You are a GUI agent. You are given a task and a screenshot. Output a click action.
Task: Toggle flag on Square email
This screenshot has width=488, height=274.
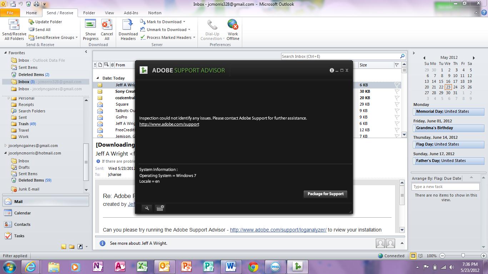(x=397, y=104)
